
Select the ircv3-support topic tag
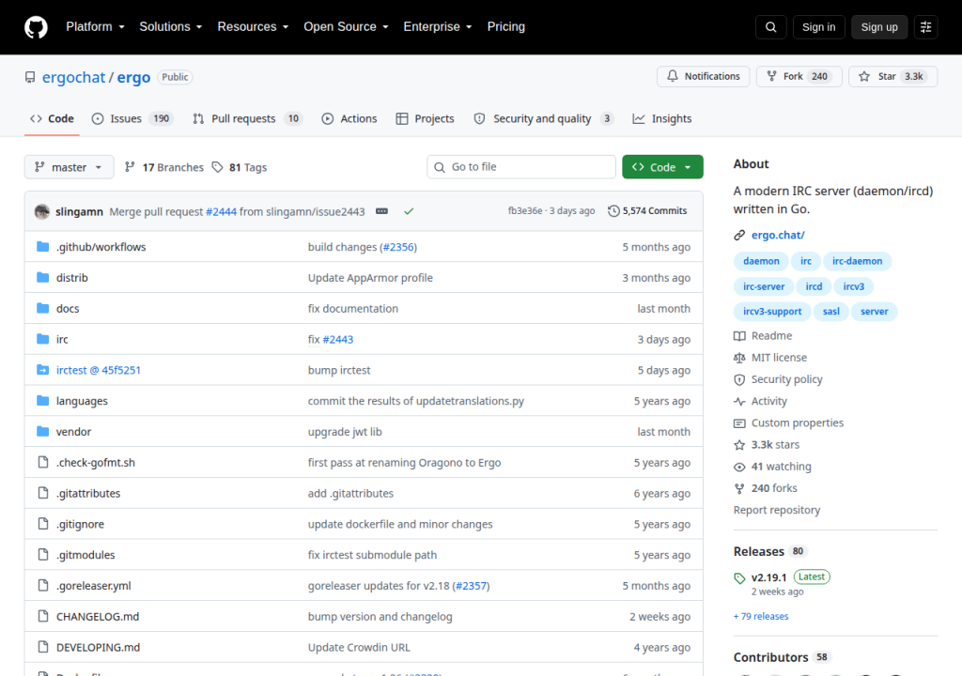(x=772, y=312)
